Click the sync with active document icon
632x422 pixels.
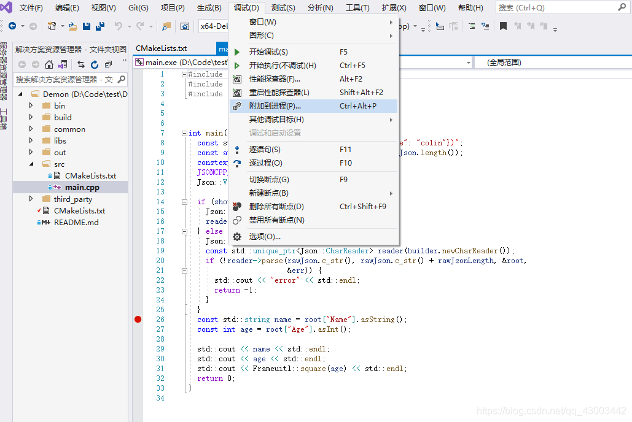81,64
